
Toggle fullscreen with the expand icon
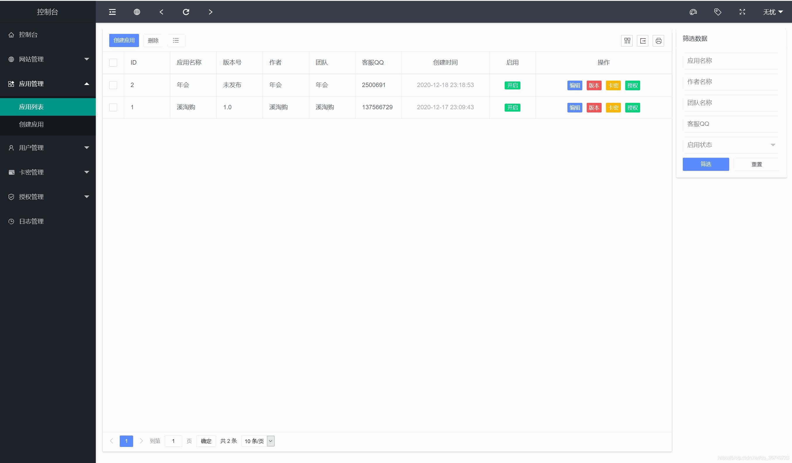pyautogui.click(x=742, y=12)
